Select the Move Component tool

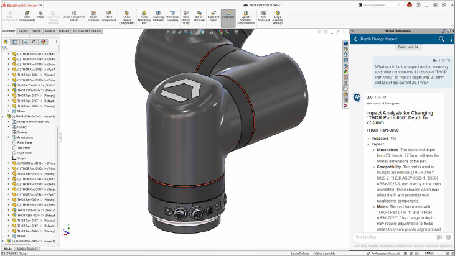click(109, 16)
